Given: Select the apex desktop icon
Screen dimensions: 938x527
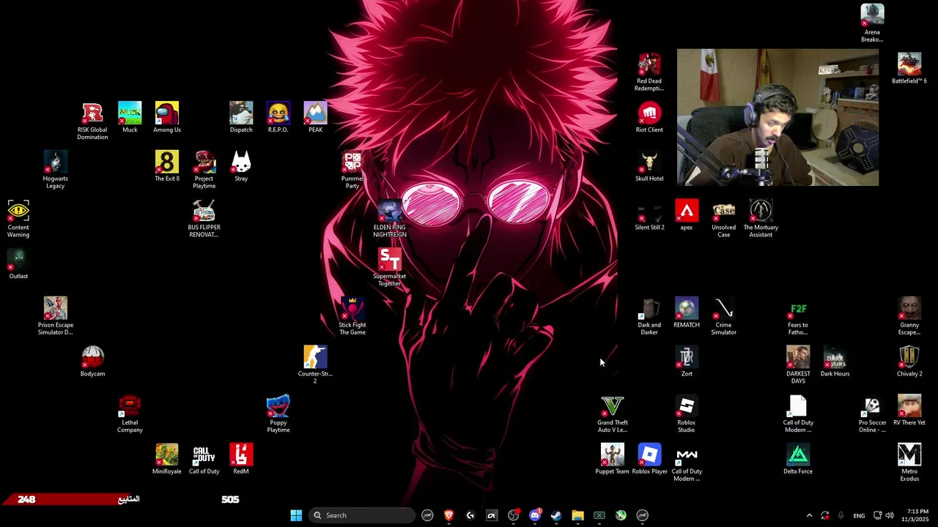Looking at the screenshot, I should click(687, 215).
